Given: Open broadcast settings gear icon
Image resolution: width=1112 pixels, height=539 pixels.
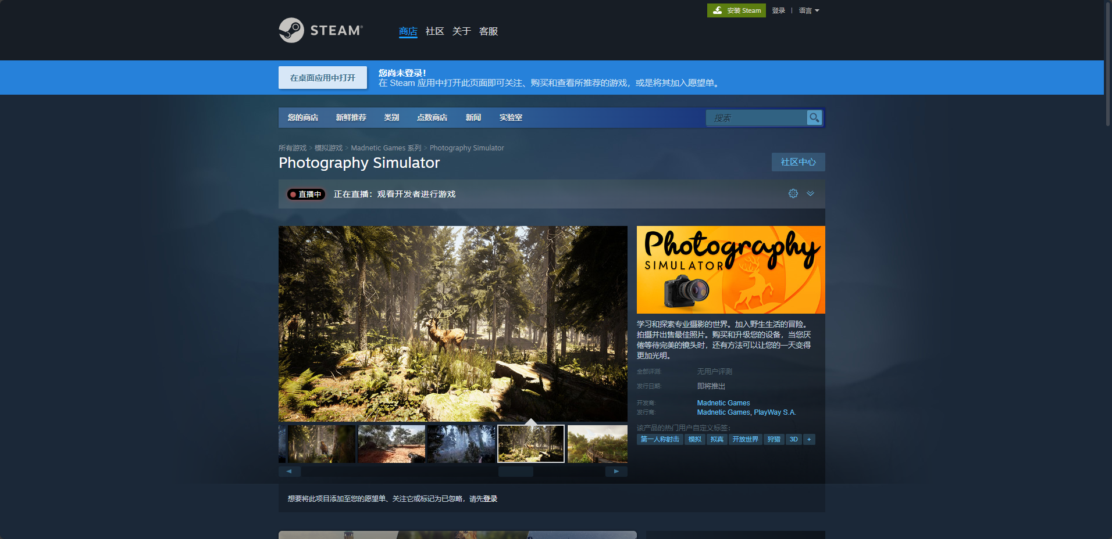Looking at the screenshot, I should pyautogui.click(x=793, y=193).
